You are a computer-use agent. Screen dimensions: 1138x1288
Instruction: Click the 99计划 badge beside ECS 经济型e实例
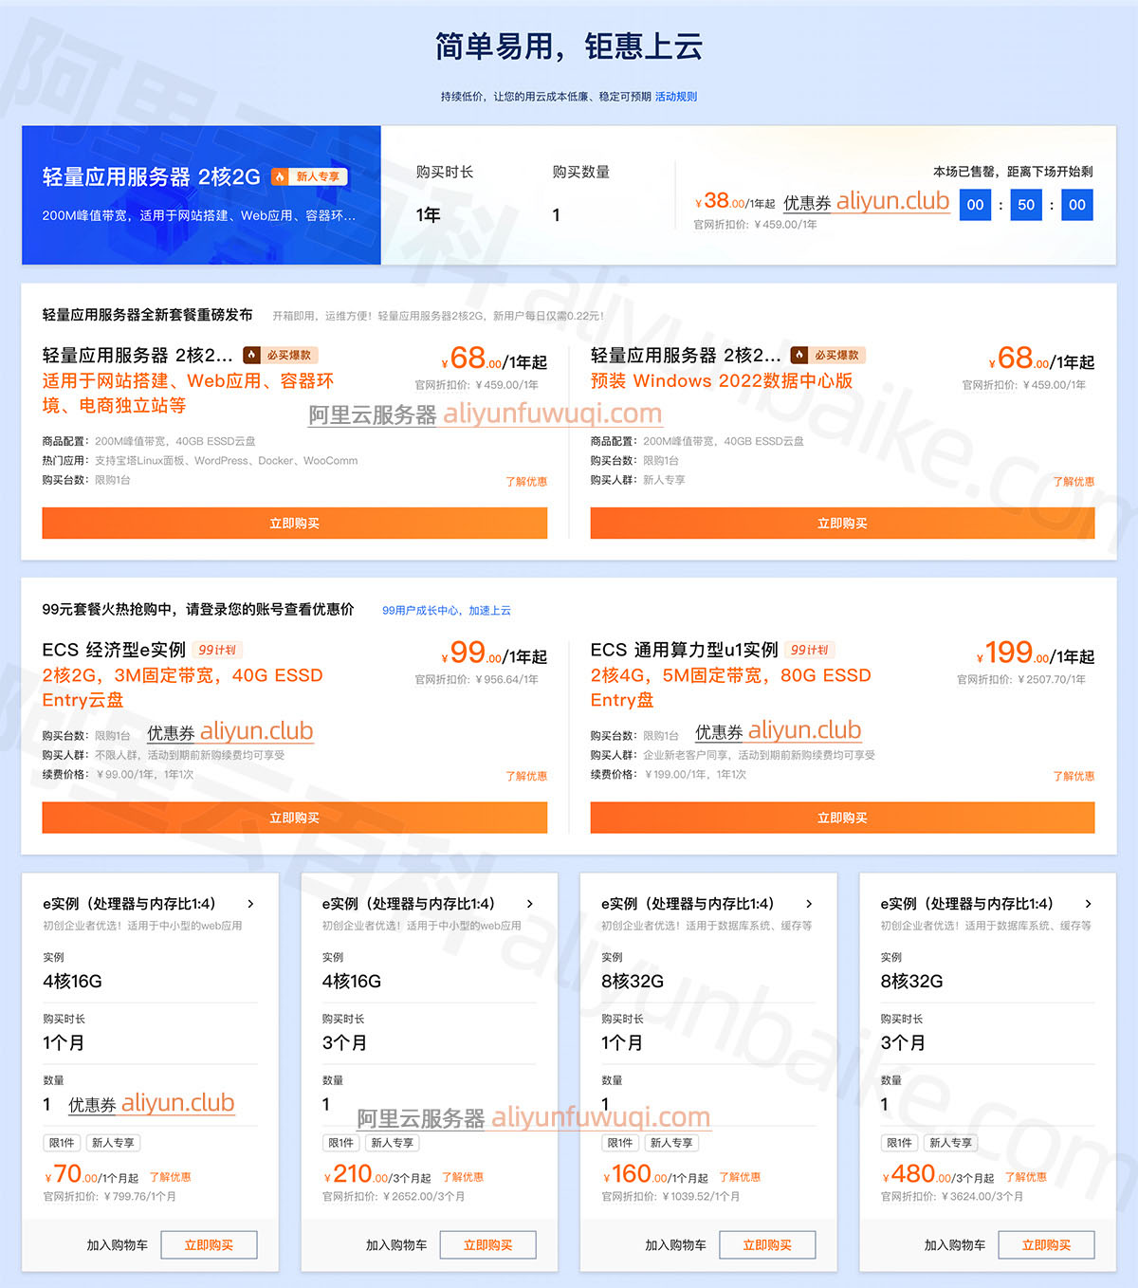pos(217,650)
